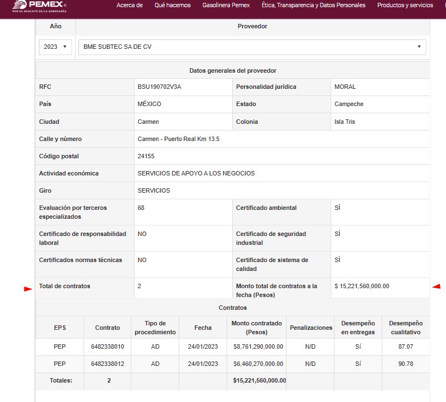Click contract number 6482338010
The image size is (446, 402).
click(x=108, y=346)
